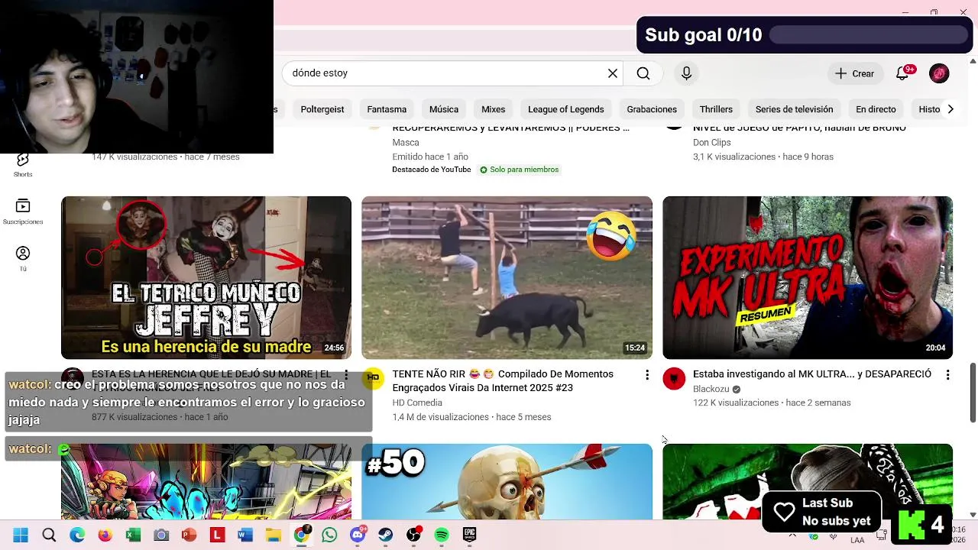Open options menu for MK ULTRA video
This screenshot has height=550, width=978.
pyautogui.click(x=947, y=375)
